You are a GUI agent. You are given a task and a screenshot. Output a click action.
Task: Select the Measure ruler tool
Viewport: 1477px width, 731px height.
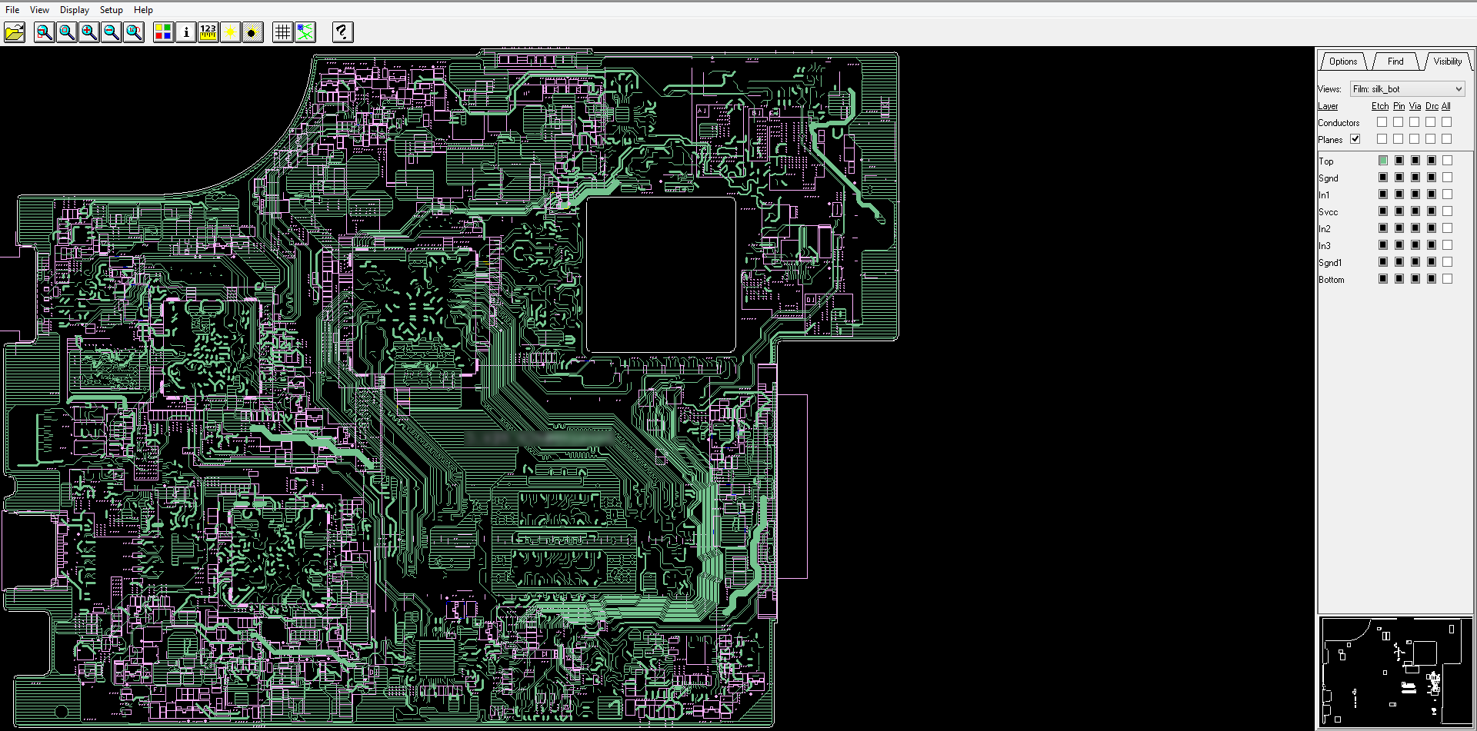(208, 32)
